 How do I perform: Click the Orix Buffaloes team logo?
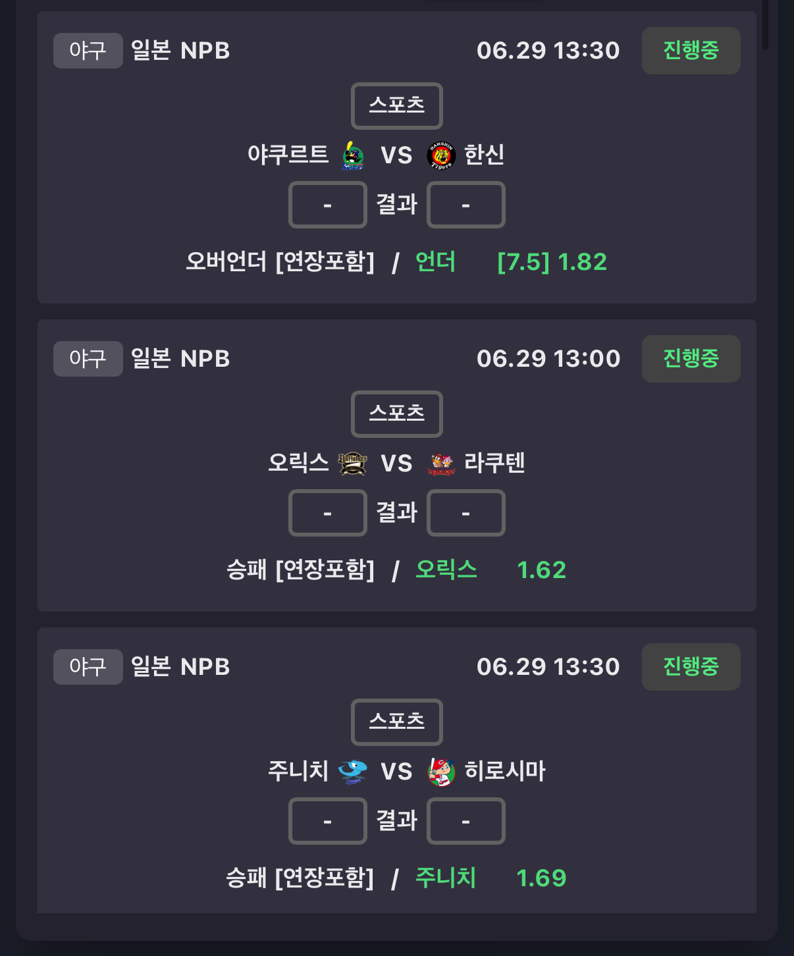point(352,464)
